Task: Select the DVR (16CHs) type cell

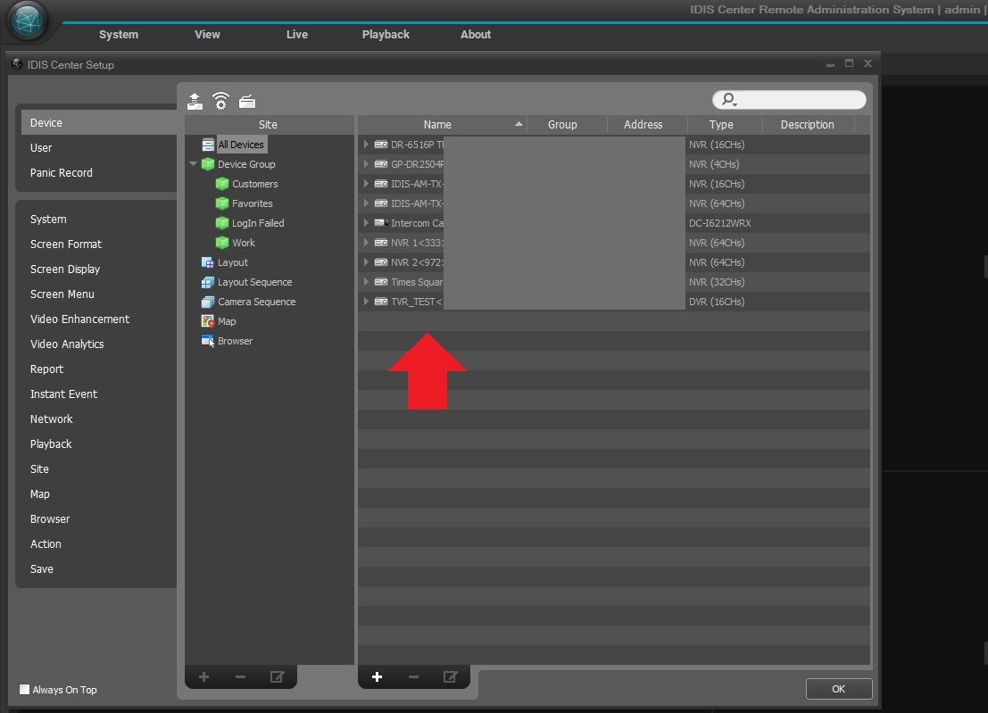Action: pos(717,302)
